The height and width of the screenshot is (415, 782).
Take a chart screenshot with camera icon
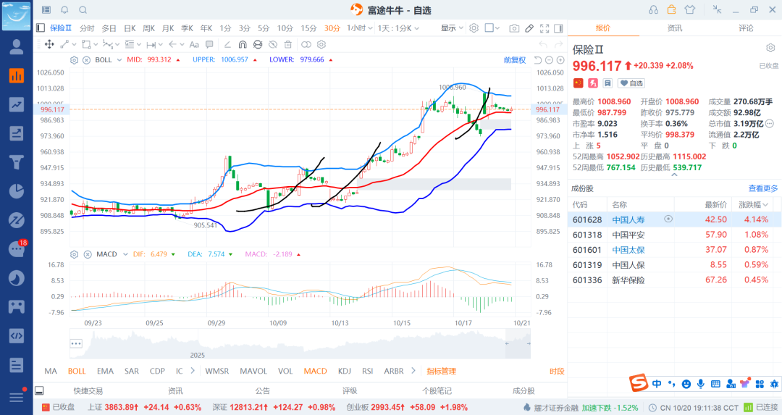point(514,28)
